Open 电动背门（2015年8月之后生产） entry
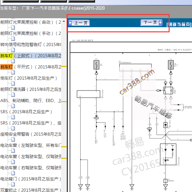This screenshot has height=192, width=192. click(x=31, y=179)
